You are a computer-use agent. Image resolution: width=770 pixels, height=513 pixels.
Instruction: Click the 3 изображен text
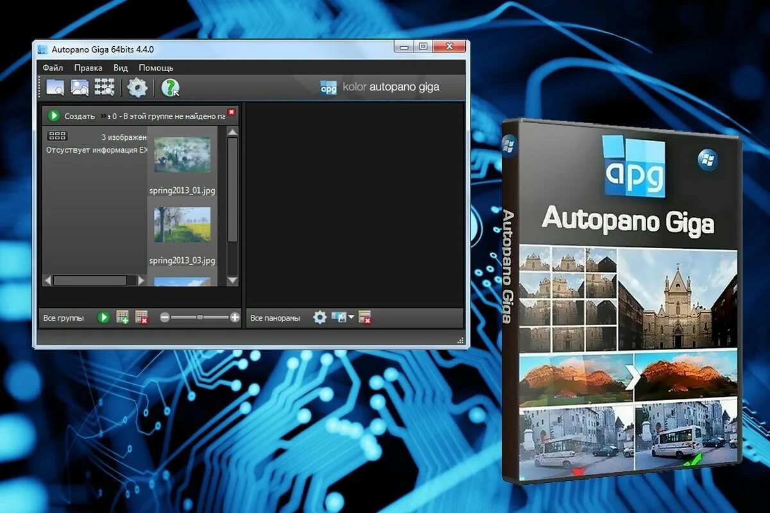coord(124,137)
